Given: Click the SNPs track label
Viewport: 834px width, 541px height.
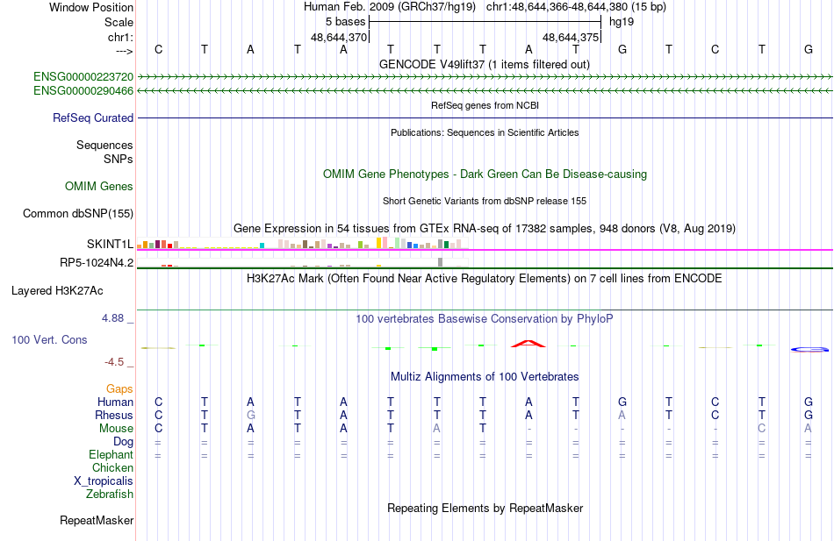Looking at the screenshot, I should tap(119, 159).
